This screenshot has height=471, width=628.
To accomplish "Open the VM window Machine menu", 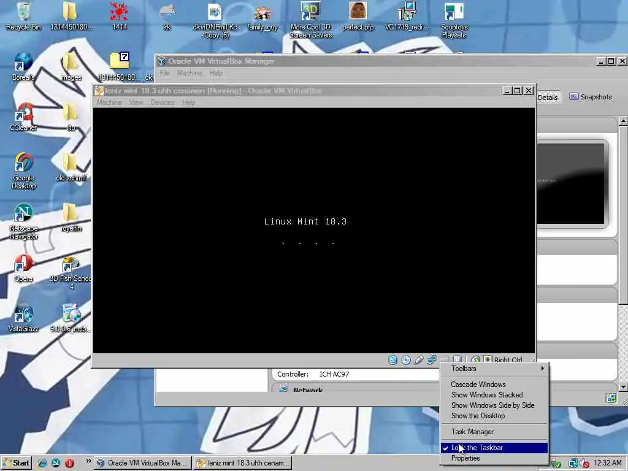I will (x=109, y=102).
